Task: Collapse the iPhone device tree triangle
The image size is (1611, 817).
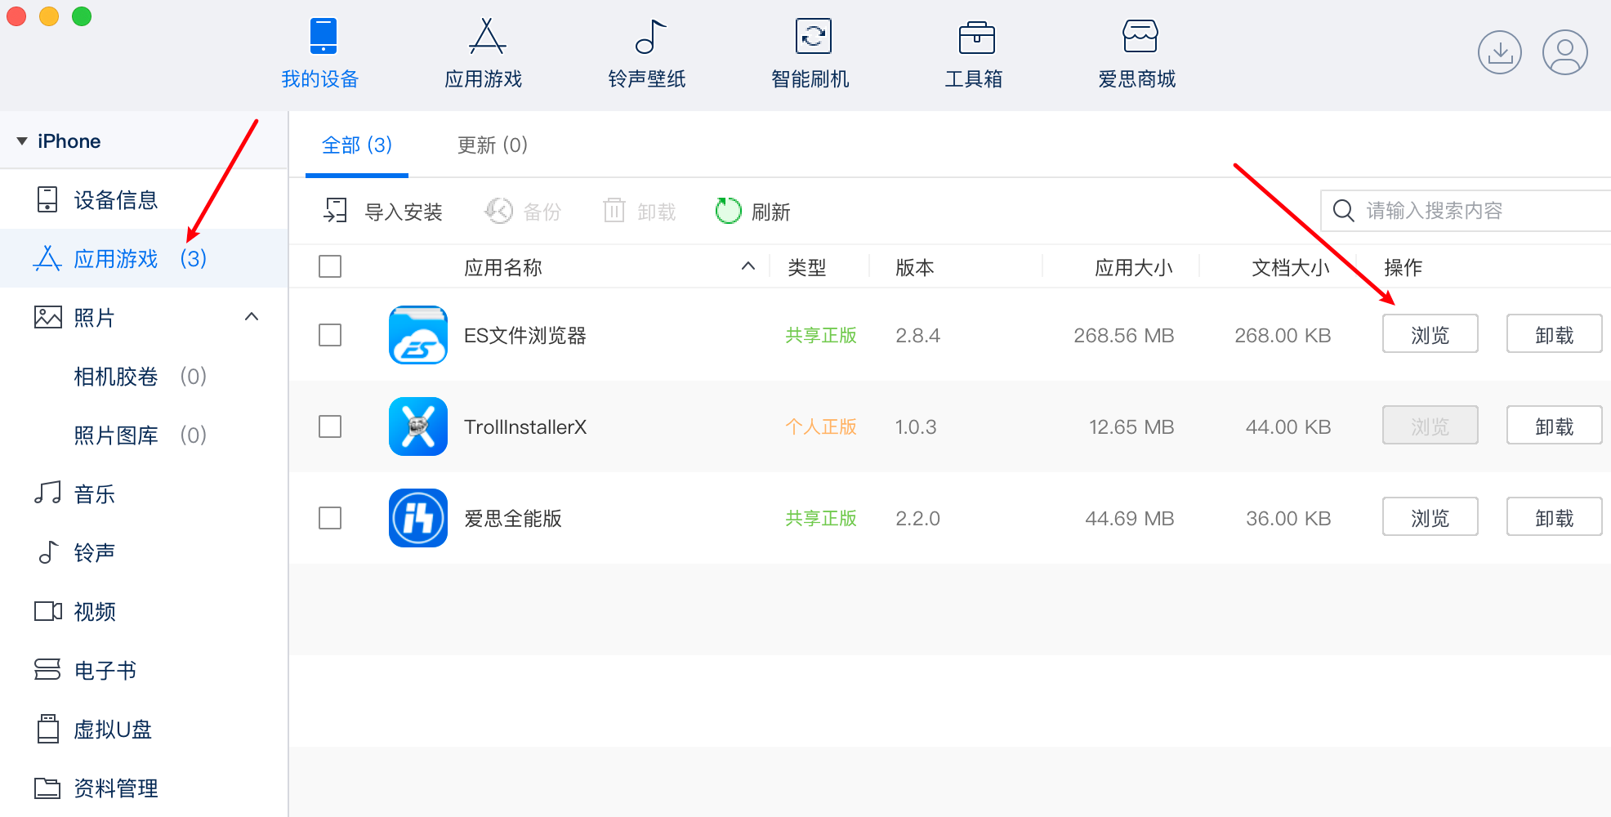Action: [22, 141]
